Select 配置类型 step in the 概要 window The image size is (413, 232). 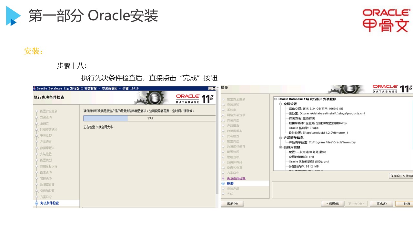pyautogui.click(x=233, y=141)
